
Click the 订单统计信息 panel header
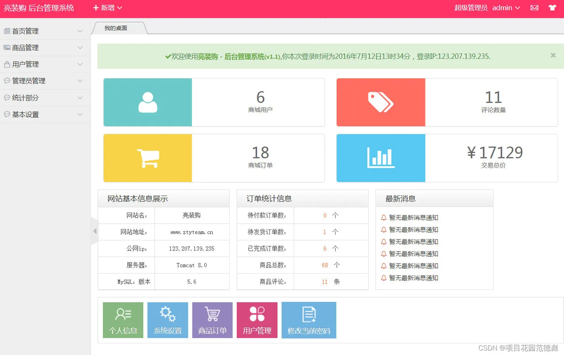(303, 198)
